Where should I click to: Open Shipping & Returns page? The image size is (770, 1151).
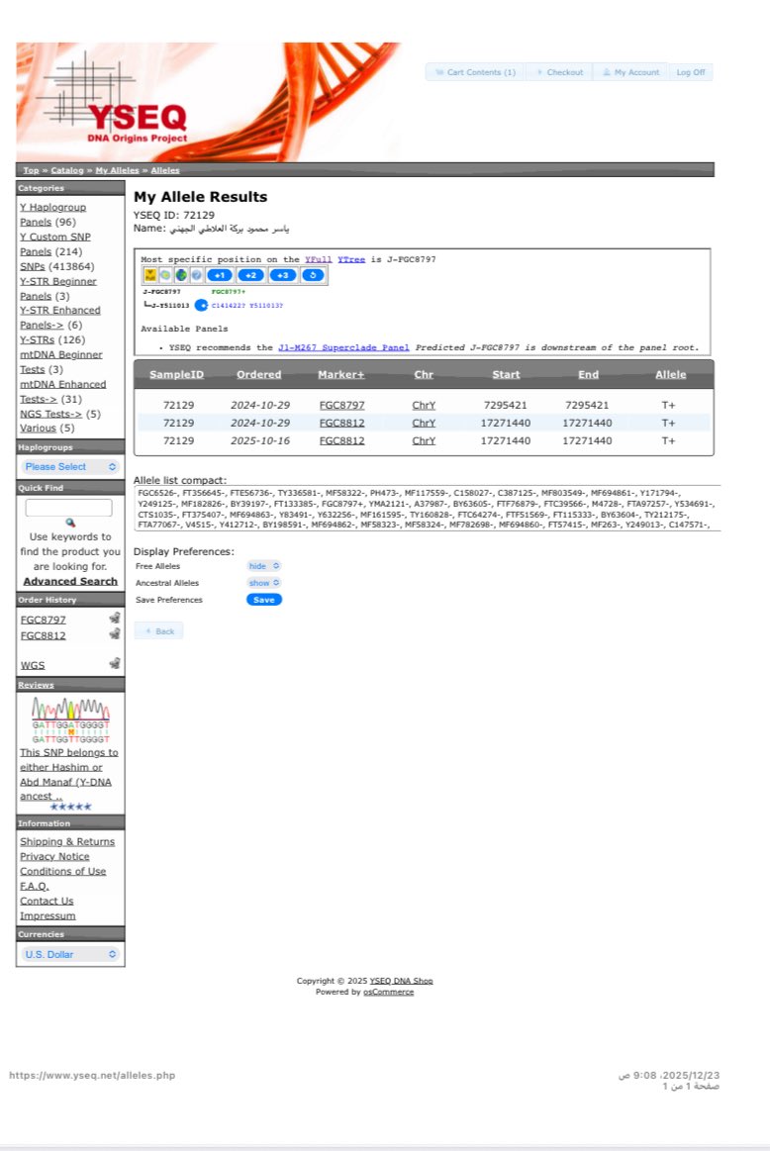[x=67, y=842]
